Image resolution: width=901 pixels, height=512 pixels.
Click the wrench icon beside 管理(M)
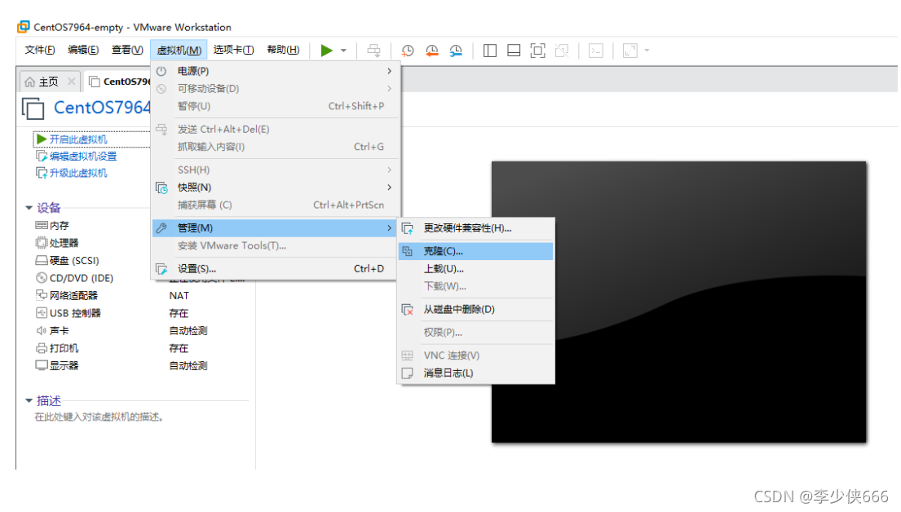click(161, 228)
